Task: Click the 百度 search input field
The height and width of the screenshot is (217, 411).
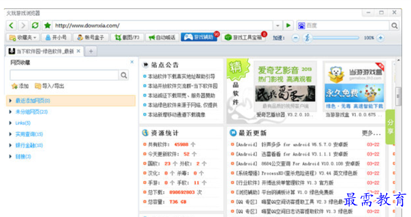Action: click(347, 25)
